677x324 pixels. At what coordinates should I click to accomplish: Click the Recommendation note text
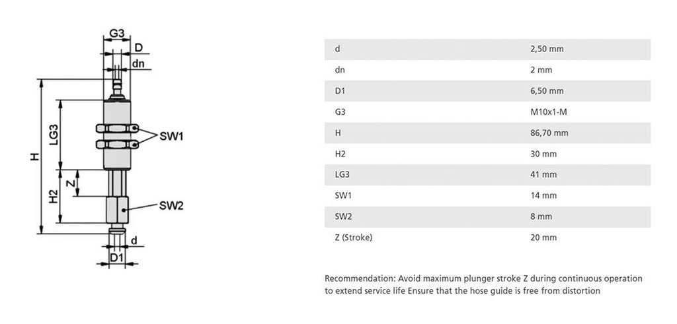[x=483, y=284]
